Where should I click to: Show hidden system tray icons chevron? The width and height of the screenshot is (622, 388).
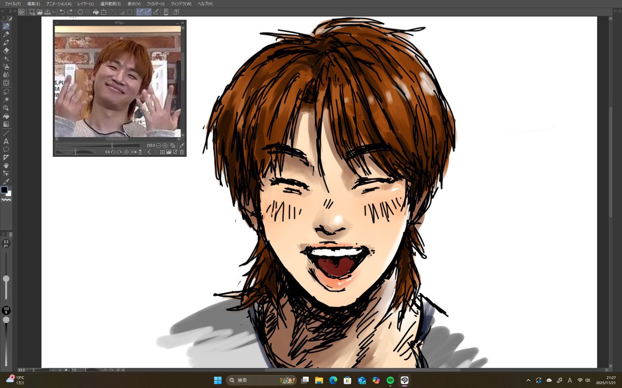(x=528, y=380)
